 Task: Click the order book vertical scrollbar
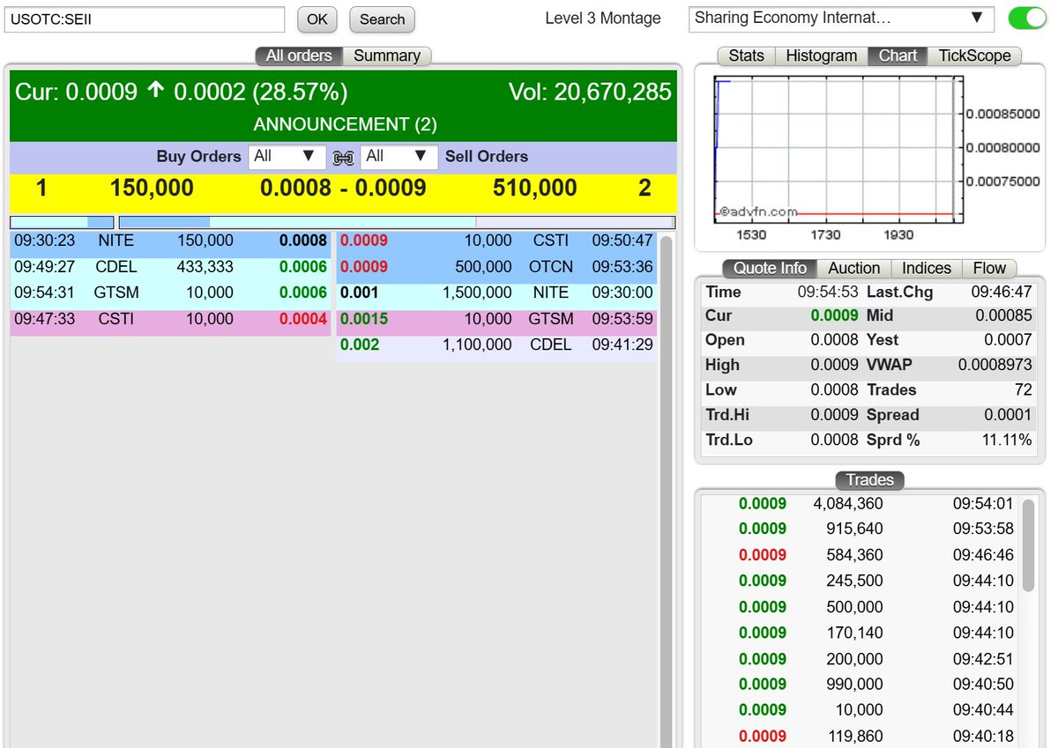coord(666,490)
